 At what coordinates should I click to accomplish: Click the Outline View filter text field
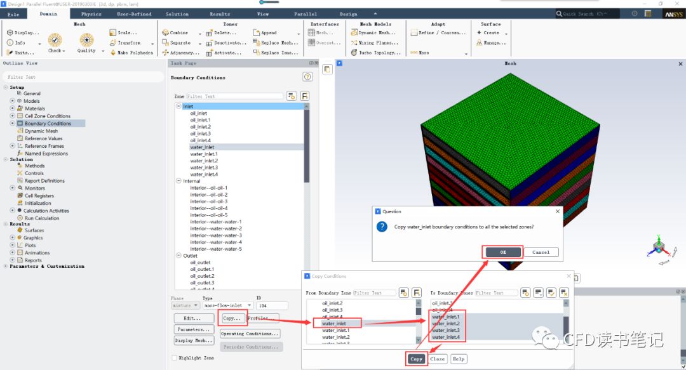(83, 77)
